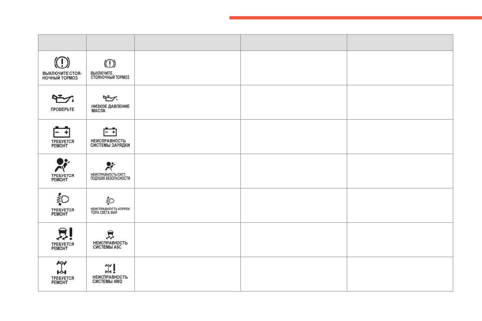Click the 4WD system fault icon
Image resolution: width=482 pixels, height=321 pixels.
pyautogui.click(x=110, y=268)
